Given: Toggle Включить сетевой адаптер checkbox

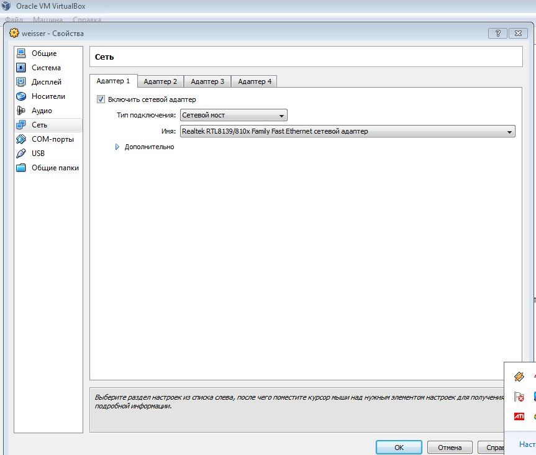Looking at the screenshot, I should tap(101, 99).
